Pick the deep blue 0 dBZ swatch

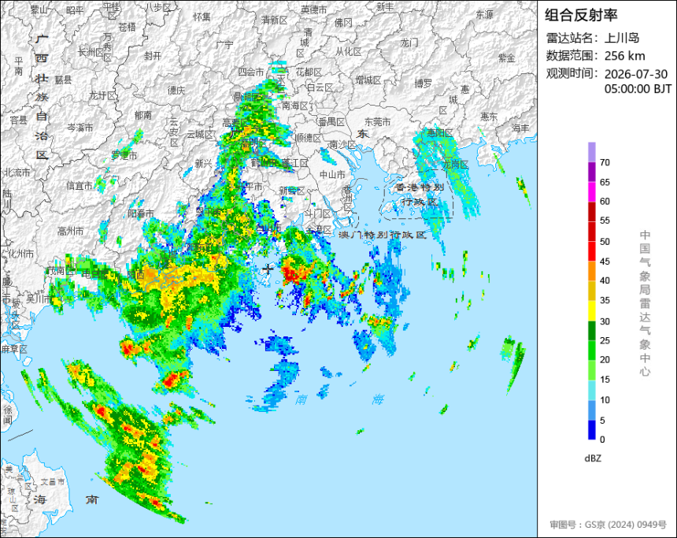click(591, 429)
